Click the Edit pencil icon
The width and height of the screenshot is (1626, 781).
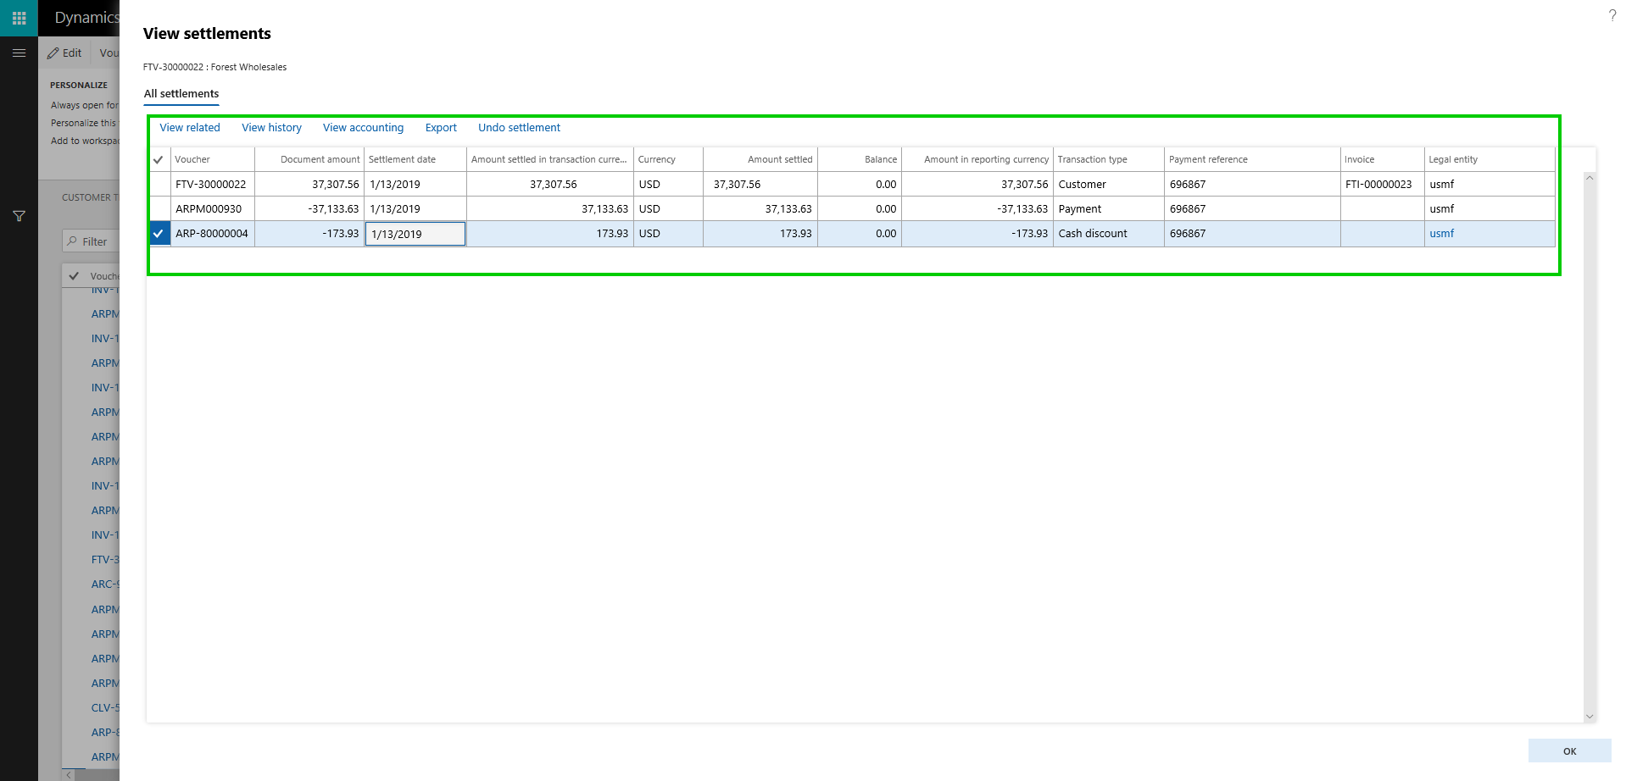point(53,53)
